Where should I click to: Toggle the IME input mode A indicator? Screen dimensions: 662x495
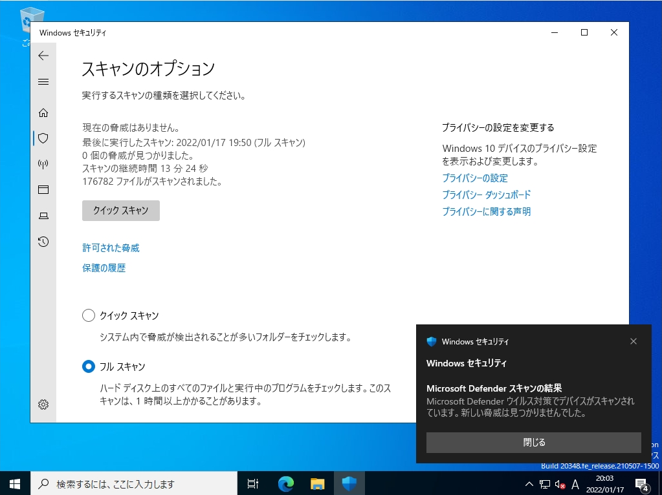(575, 484)
